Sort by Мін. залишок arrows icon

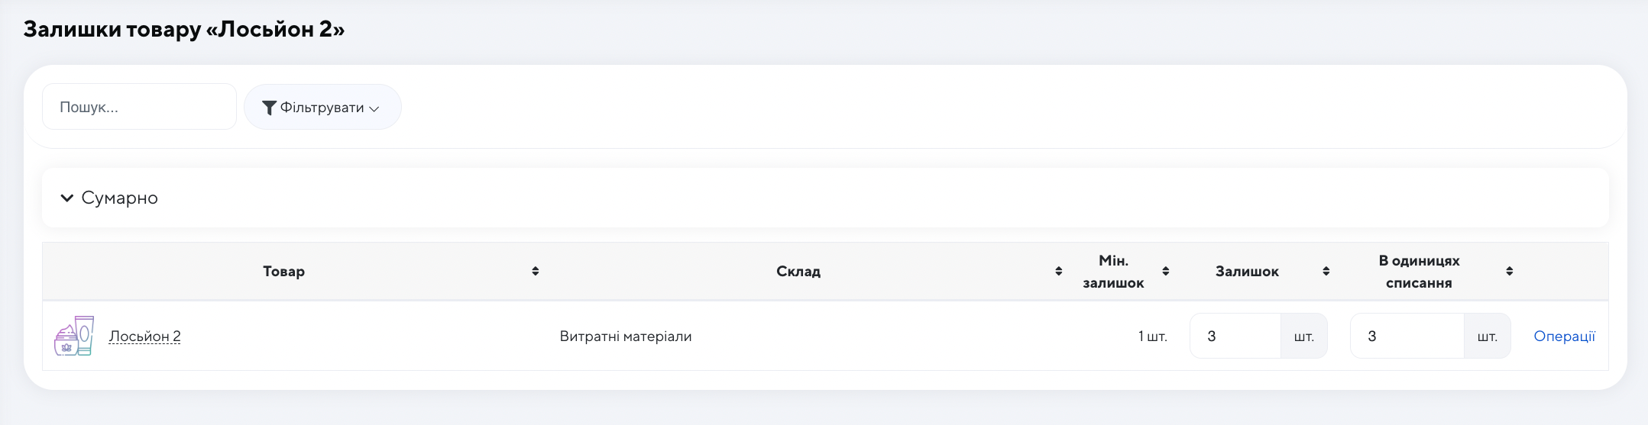pyautogui.click(x=1165, y=271)
